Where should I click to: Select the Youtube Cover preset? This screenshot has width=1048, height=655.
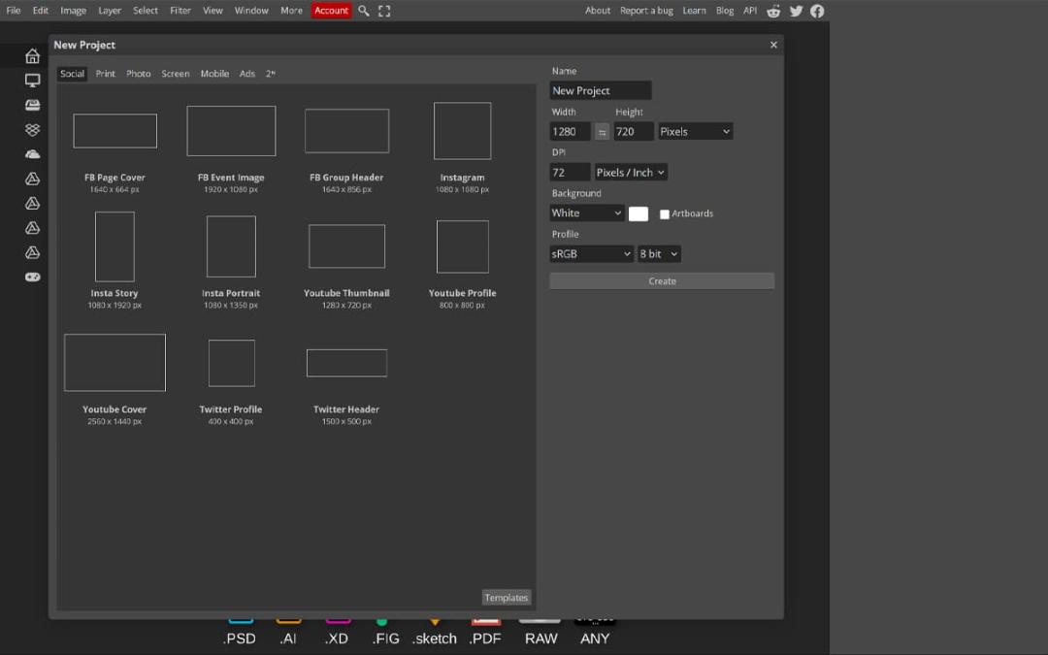click(115, 379)
